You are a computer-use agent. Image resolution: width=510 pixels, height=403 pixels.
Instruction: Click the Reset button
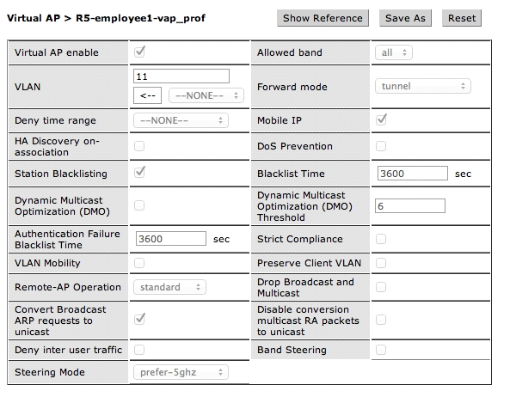pos(462,18)
